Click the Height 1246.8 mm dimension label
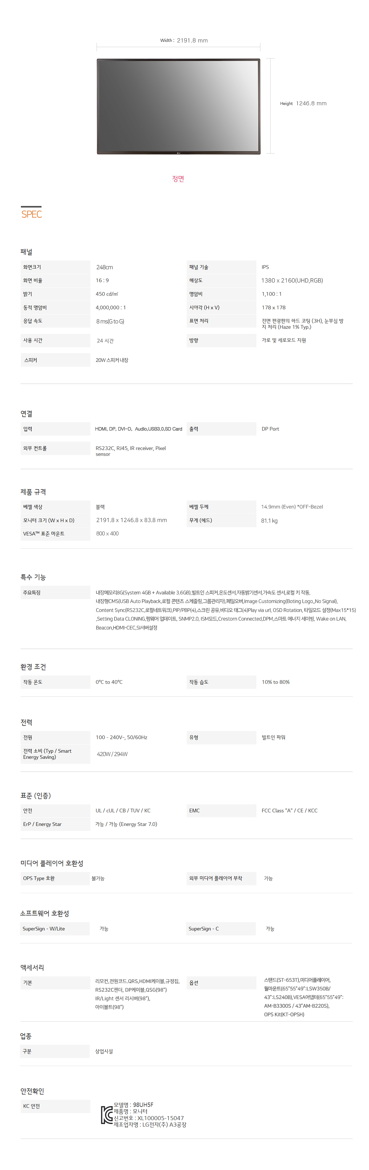This screenshot has height=1170, width=369. tap(303, 103)
